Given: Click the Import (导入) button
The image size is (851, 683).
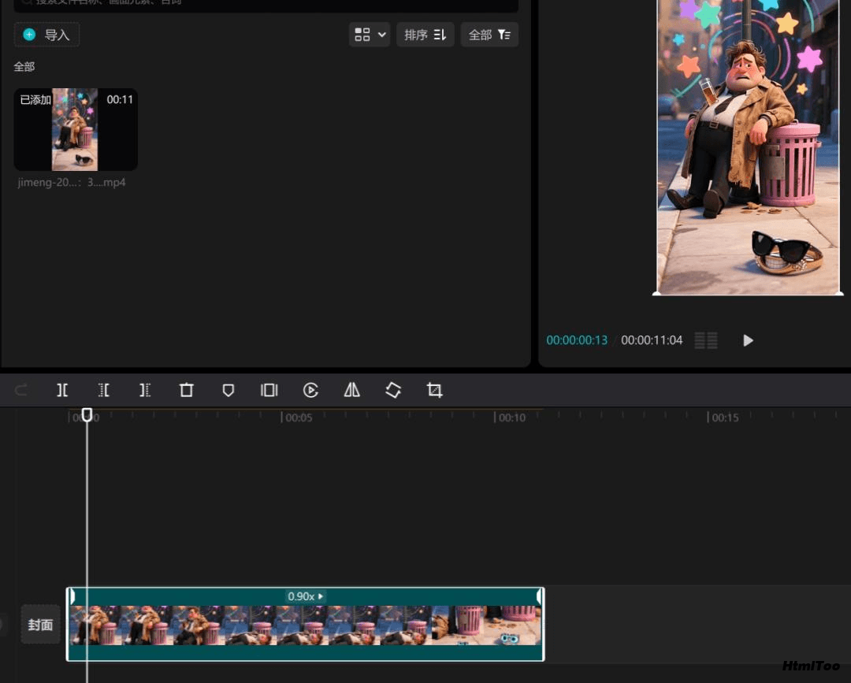Looking at the screenshot, I should [x=46, y=35].
